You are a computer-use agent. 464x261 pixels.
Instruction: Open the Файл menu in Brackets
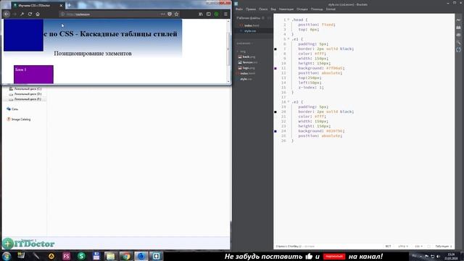[239, 9]
